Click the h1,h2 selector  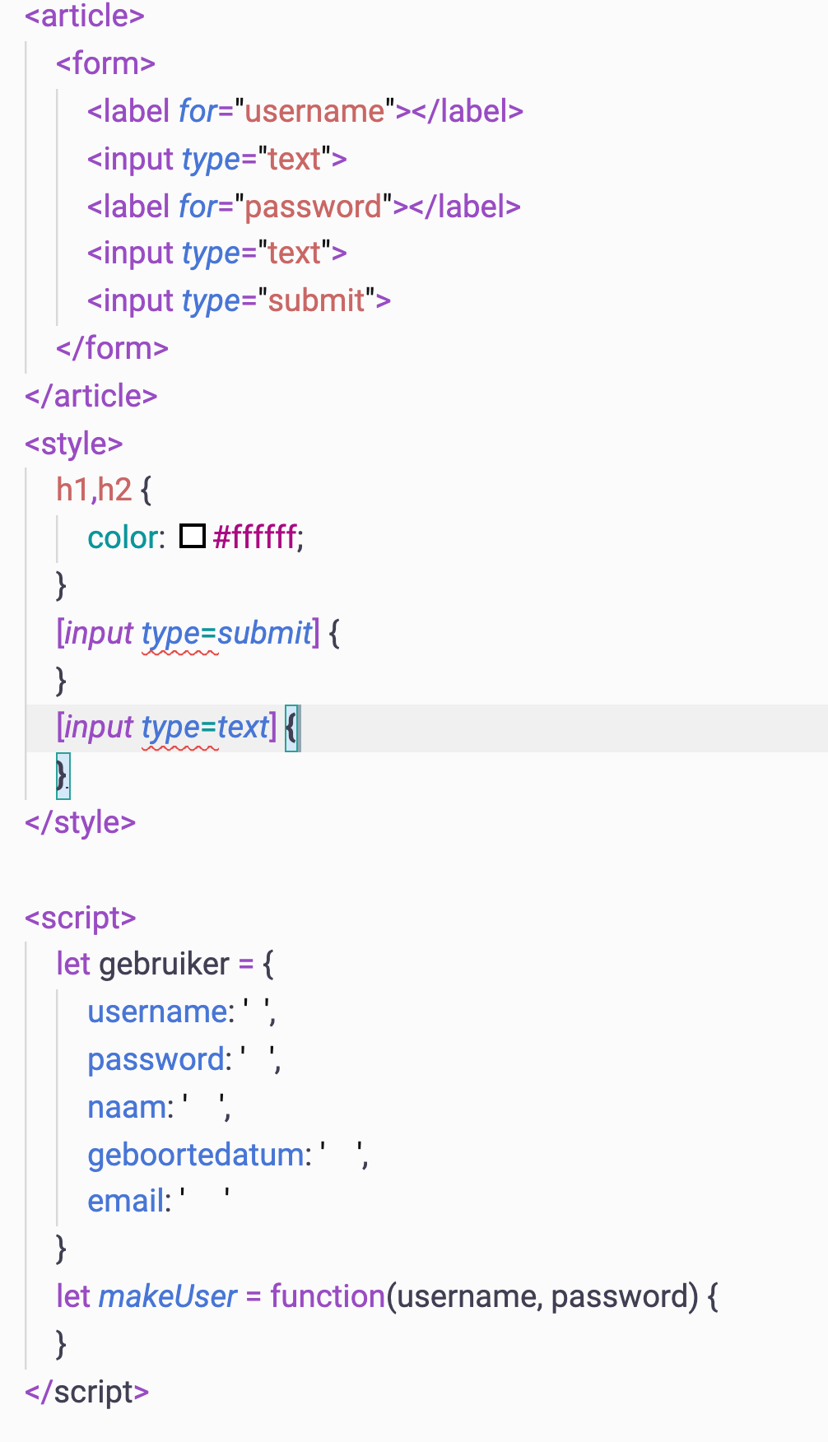tap(94, 490)
